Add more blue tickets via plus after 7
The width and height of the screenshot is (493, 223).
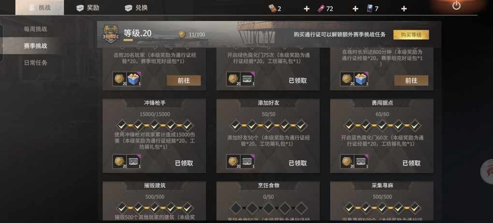pos(404,9)
